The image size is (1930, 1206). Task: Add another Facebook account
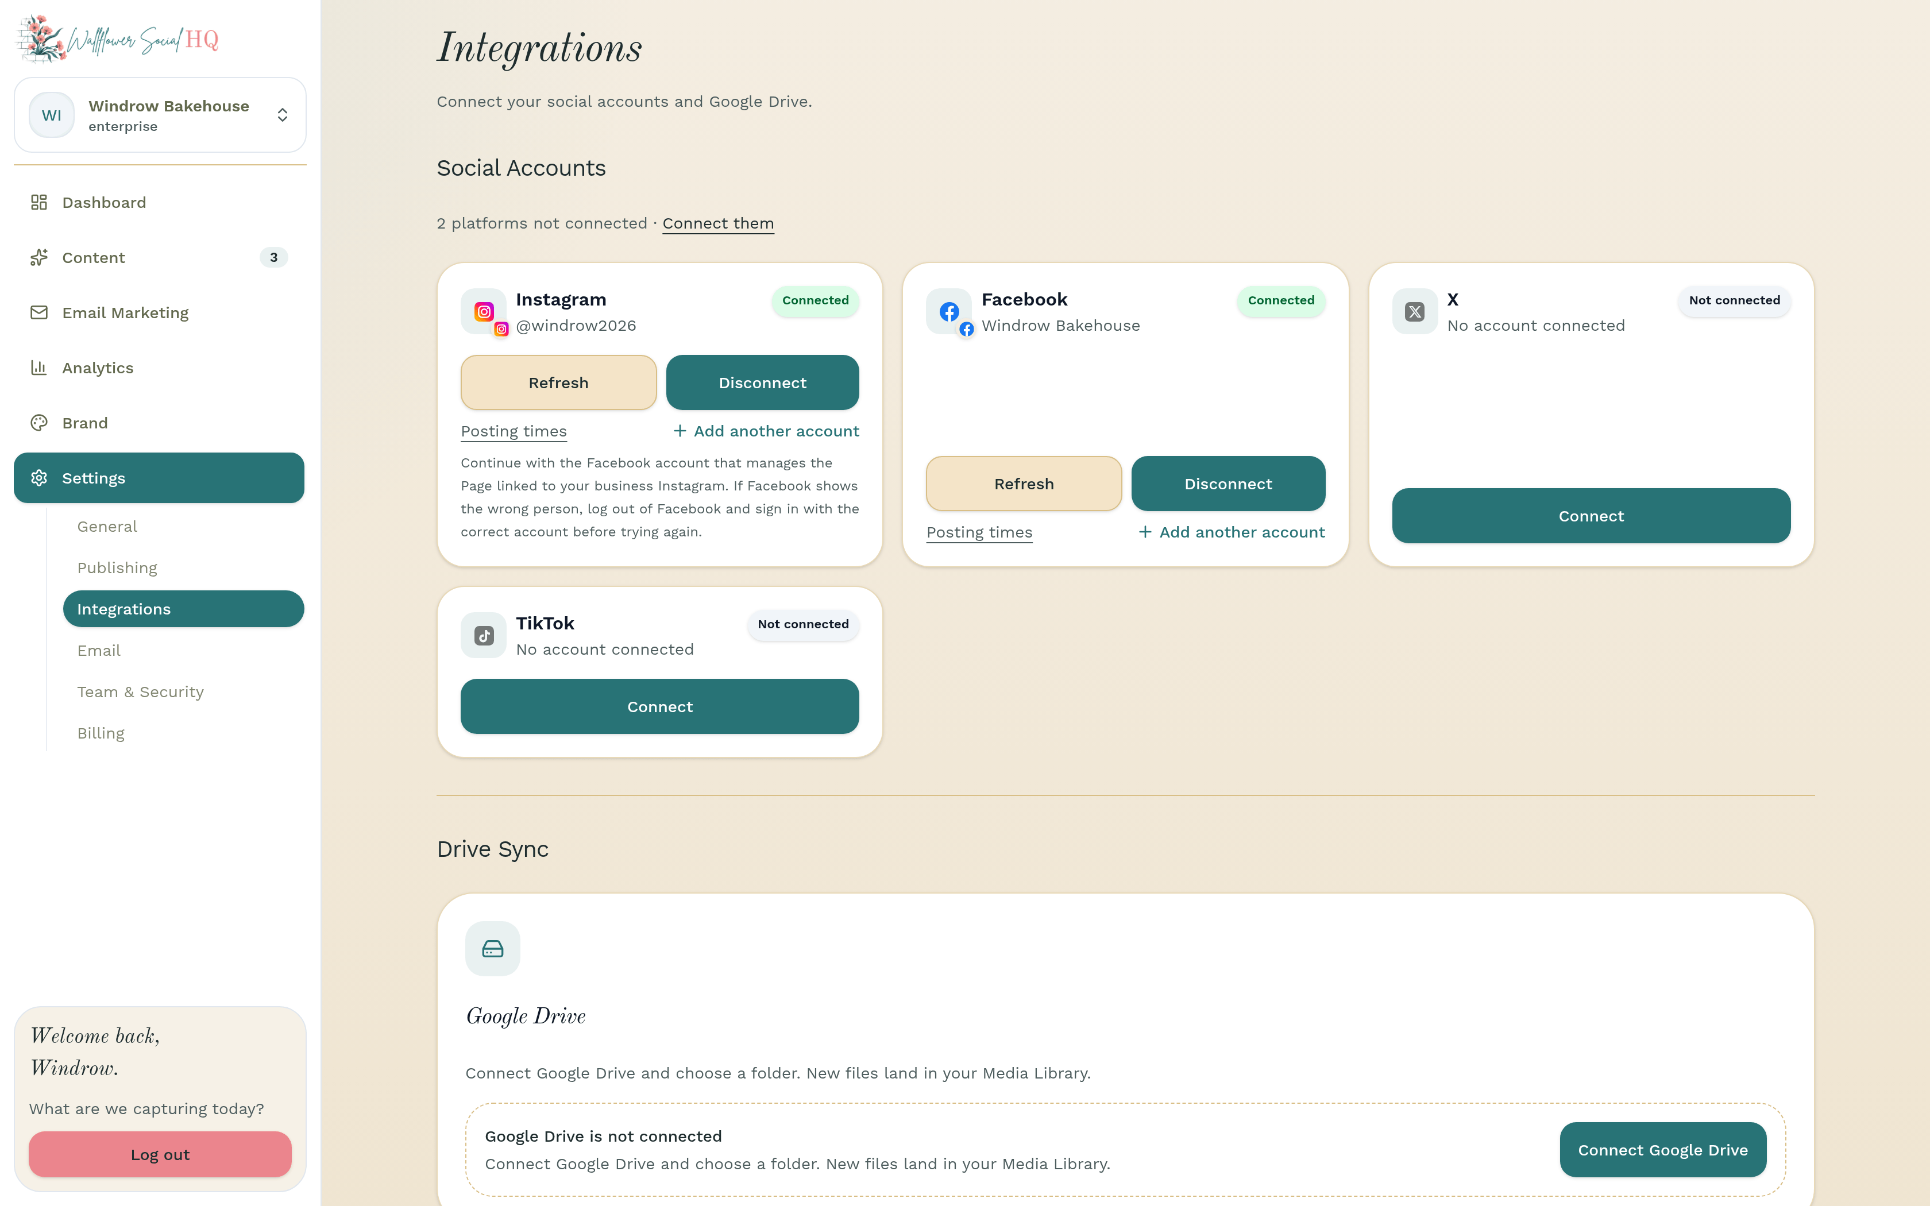click(x=1232, y=533)
